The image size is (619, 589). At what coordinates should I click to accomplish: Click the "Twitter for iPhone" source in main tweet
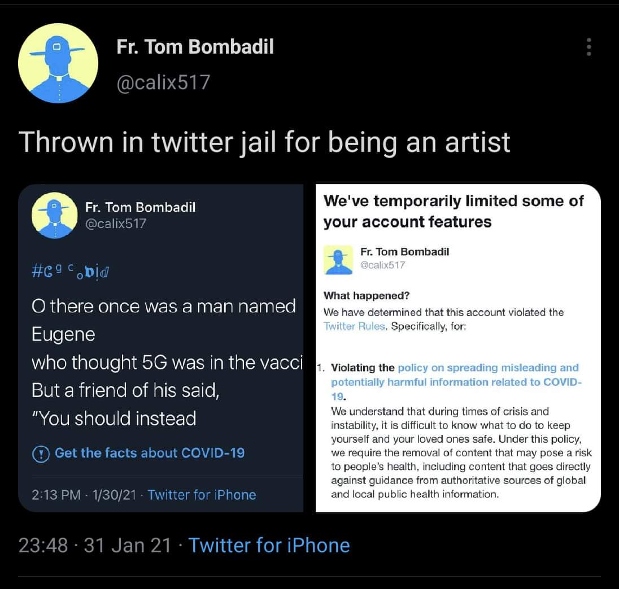[269, 546]
